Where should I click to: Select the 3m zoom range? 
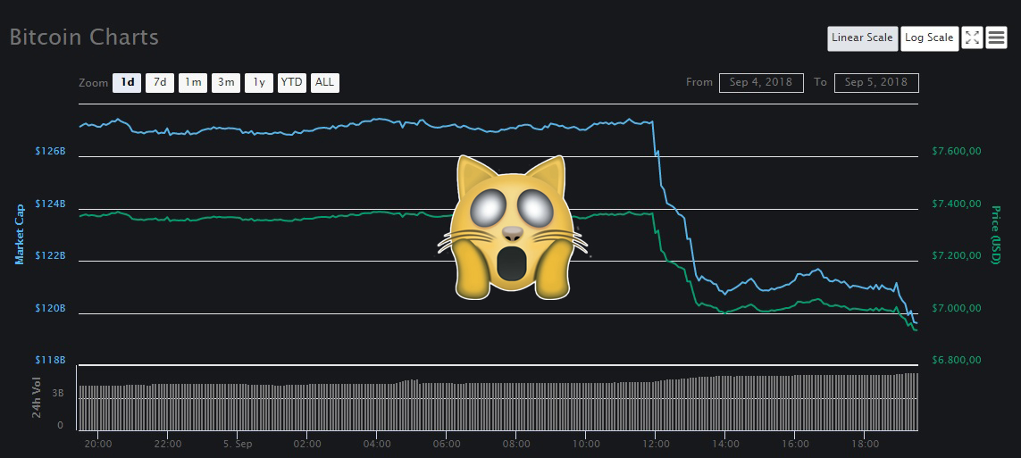[x=226, y=83]
